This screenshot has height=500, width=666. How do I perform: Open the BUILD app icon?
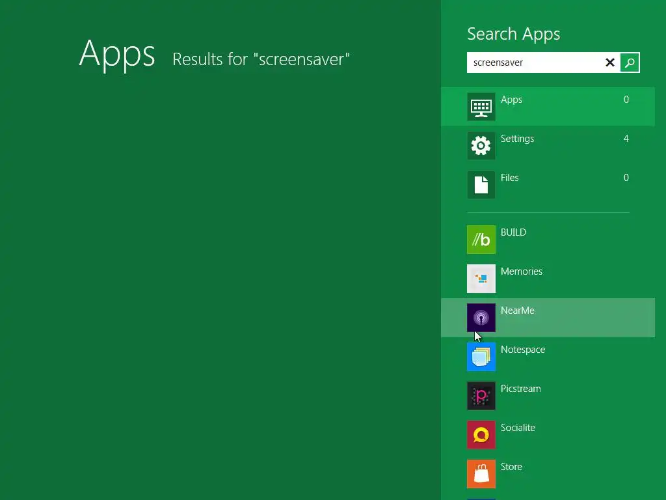pyautogui.click(x=481, y=240)
